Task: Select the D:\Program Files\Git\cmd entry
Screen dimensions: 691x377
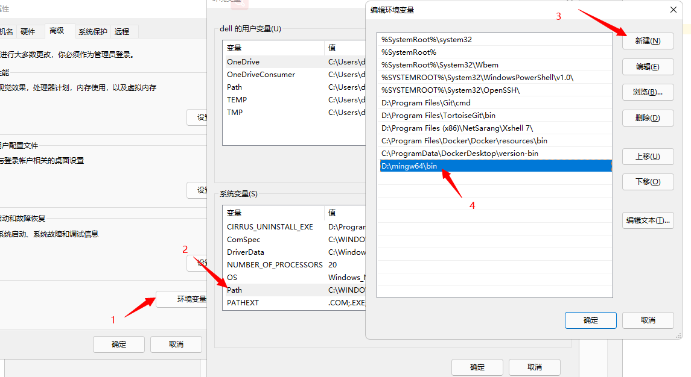Action: (422, 102)
